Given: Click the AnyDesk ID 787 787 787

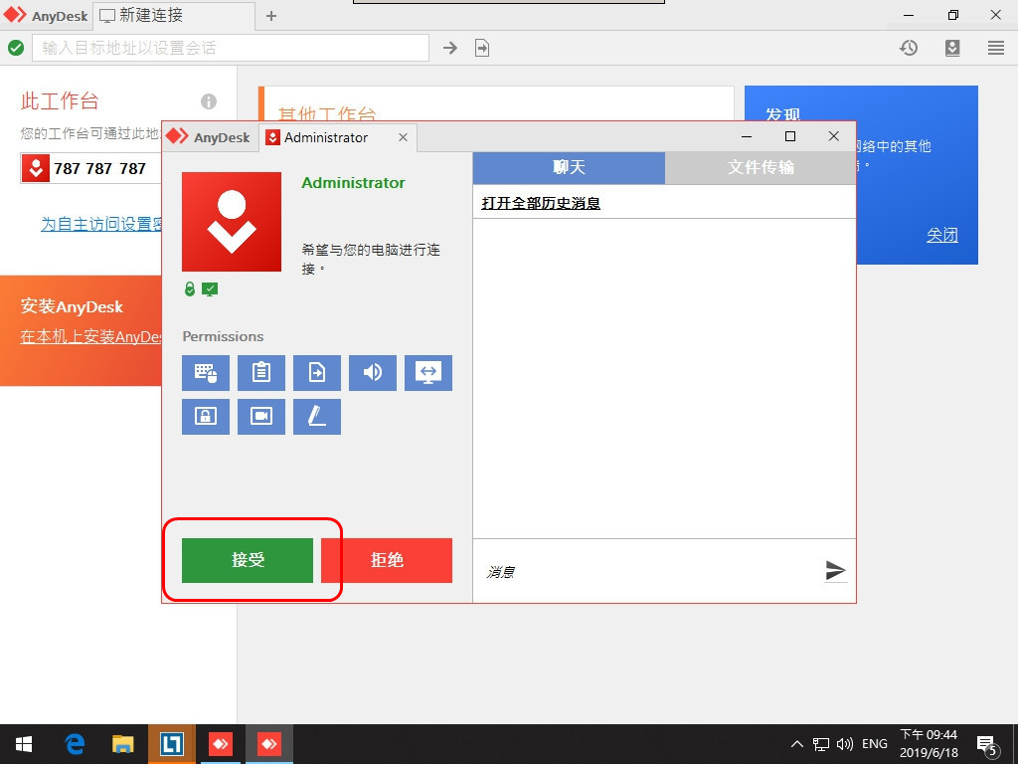Looking at the screenshot, I should pos(100,169).
